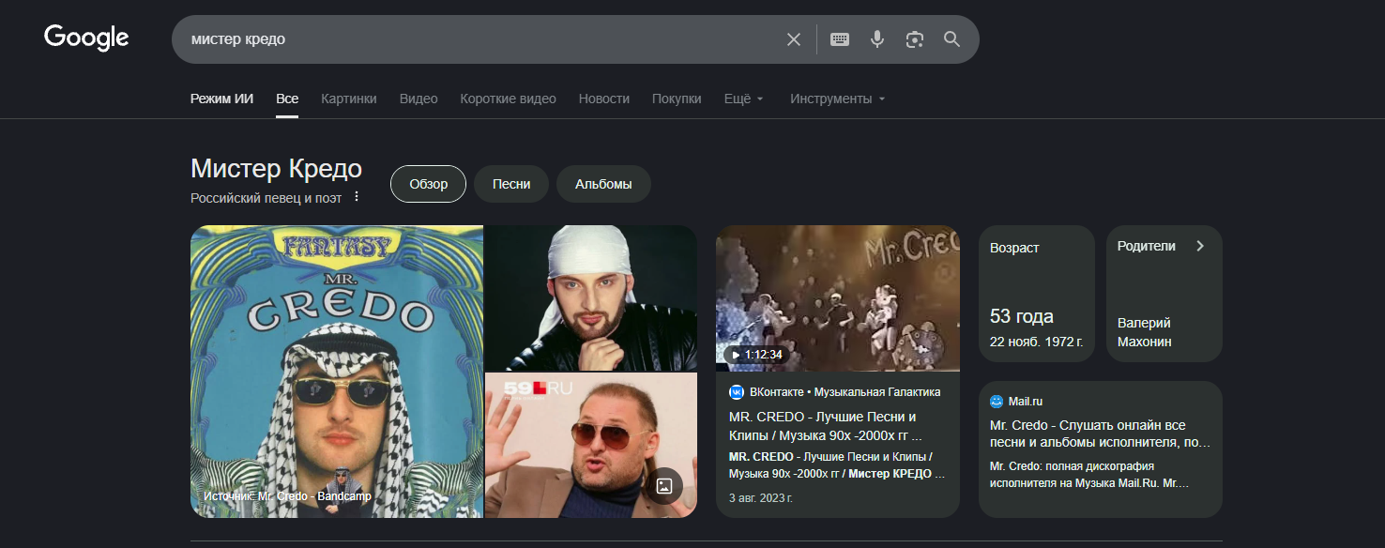Screen dimensions: 1385x548
Task: Submit search with the magnifier icon
Action: click(952, 39)
